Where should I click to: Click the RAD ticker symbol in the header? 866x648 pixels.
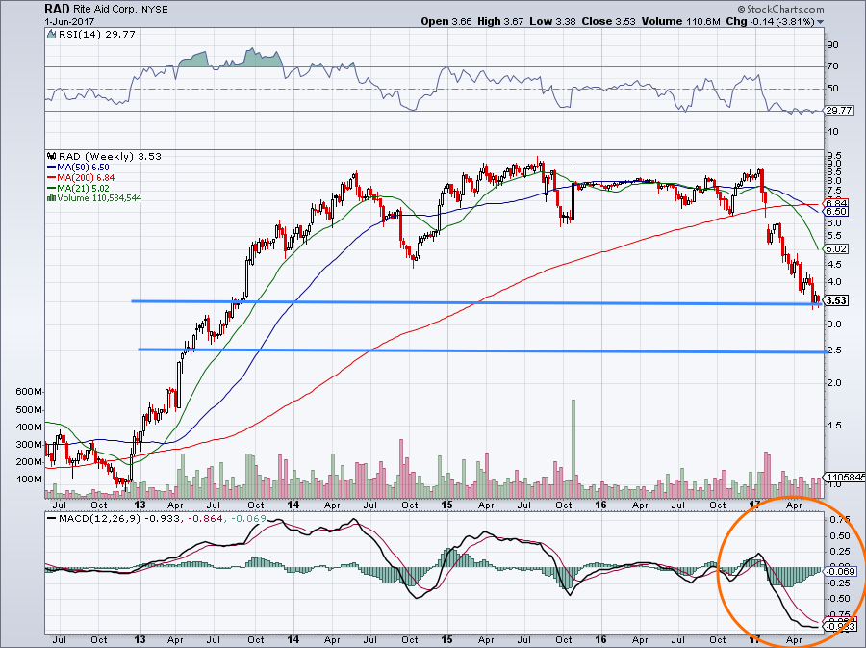57,9
